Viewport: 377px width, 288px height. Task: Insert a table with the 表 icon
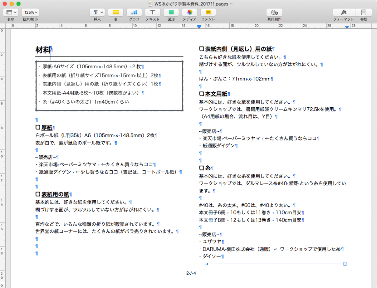pyautogui.click(x=116, y=12)
